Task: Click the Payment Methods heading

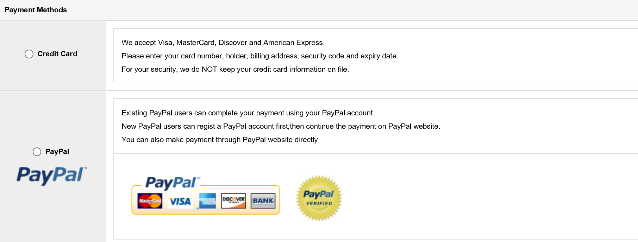Action: (36, 10)
